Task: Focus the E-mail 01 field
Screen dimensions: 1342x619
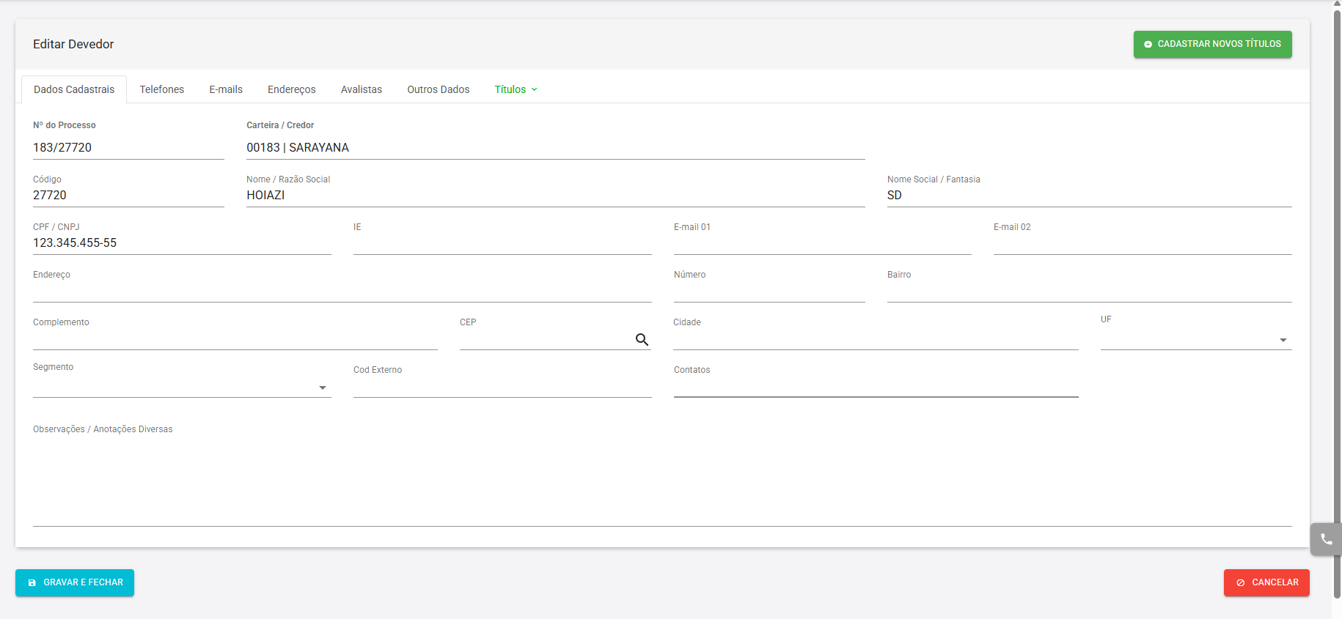Action: (x=823, y=242)
